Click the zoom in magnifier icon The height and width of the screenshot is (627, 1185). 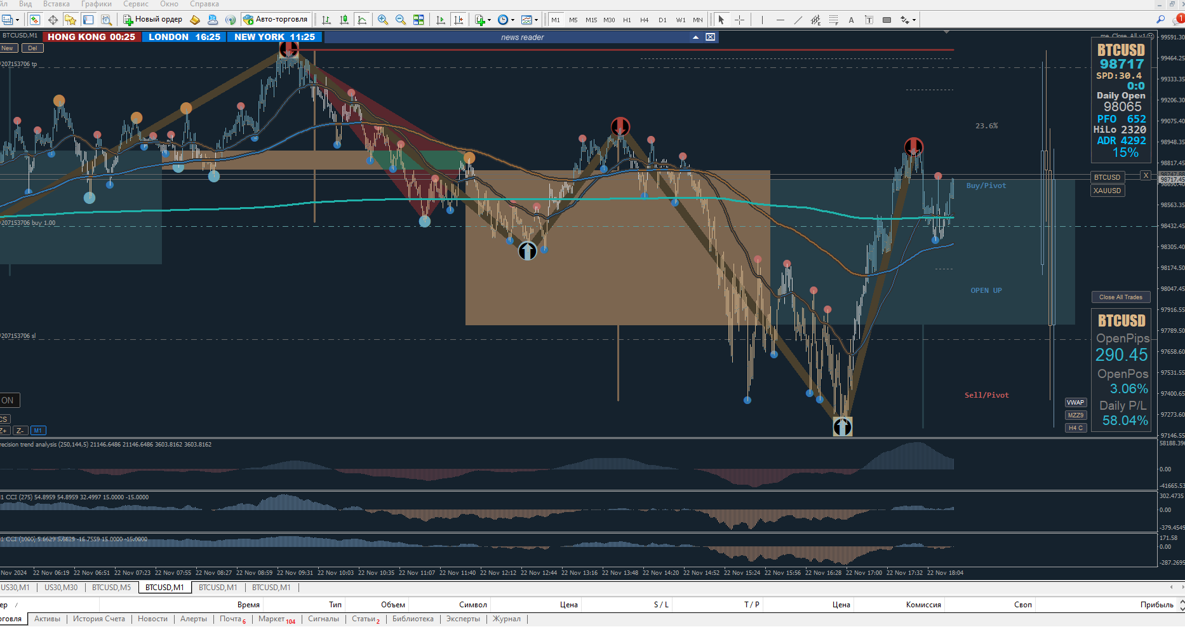click(x=383, y=20)
